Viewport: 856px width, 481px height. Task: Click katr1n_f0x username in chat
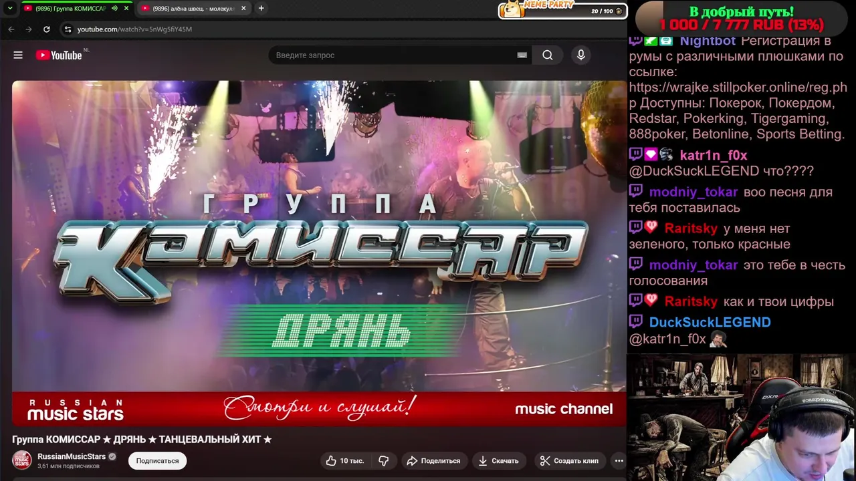(714, 156)
